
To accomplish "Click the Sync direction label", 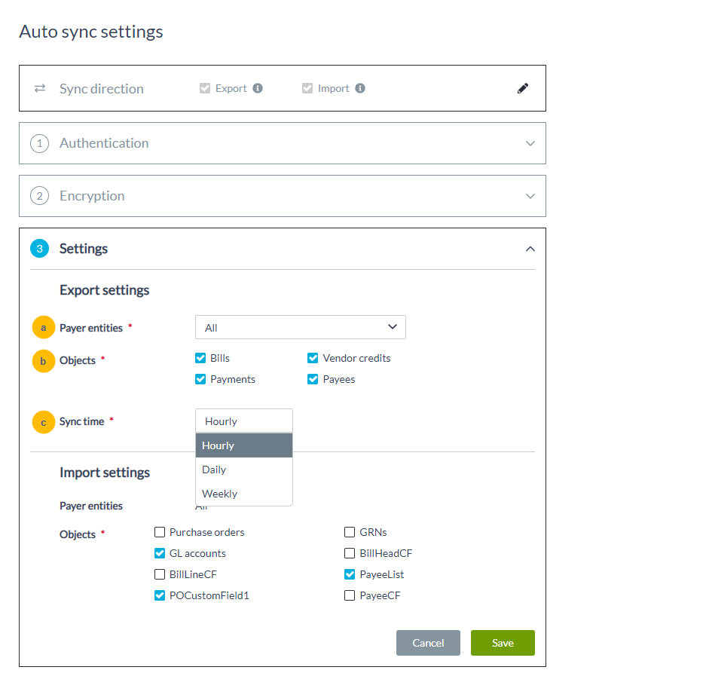I will pyautogui.click(x=102, y=89).
